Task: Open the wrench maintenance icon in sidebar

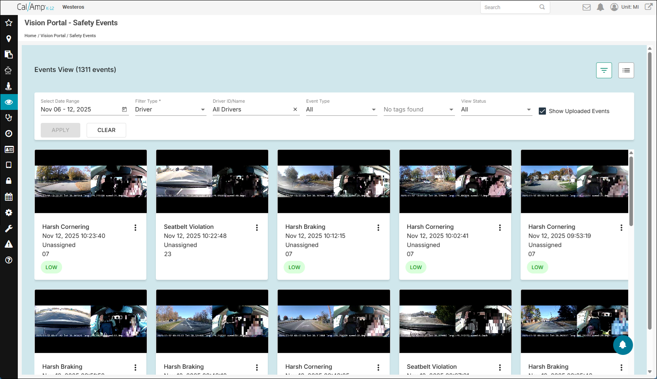Action: point(9,228)
